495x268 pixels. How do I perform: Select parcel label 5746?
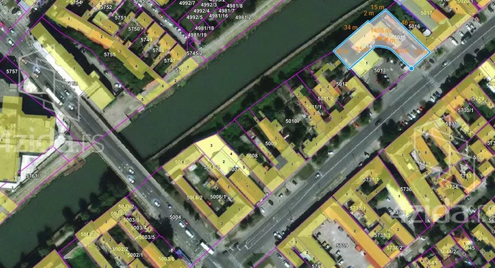point(181,70)
